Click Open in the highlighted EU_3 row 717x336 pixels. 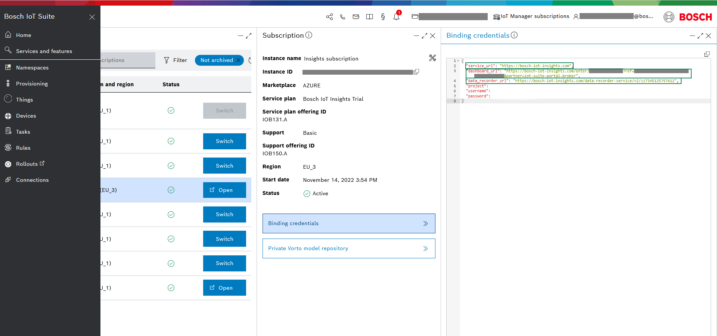224,190
